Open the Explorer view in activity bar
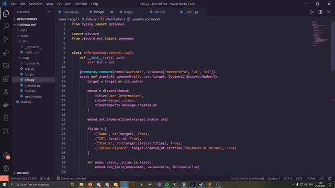Image resolution: width=335 pixels, height=188 pixels. point(6,14)
